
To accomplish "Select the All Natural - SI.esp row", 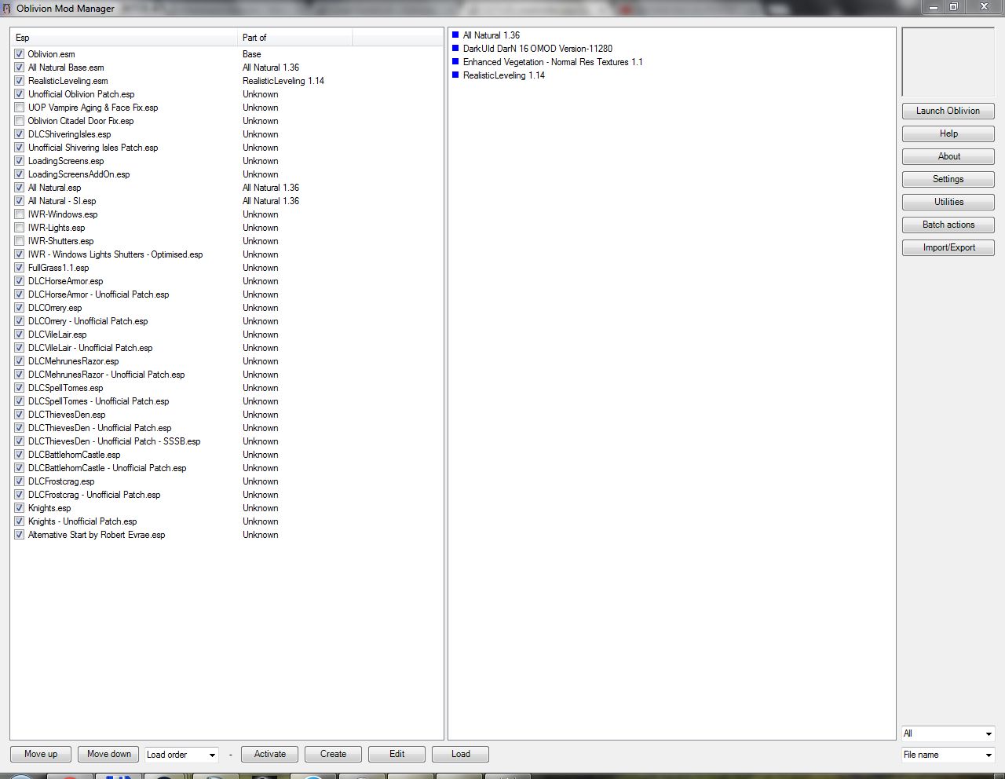I will 61,201.
